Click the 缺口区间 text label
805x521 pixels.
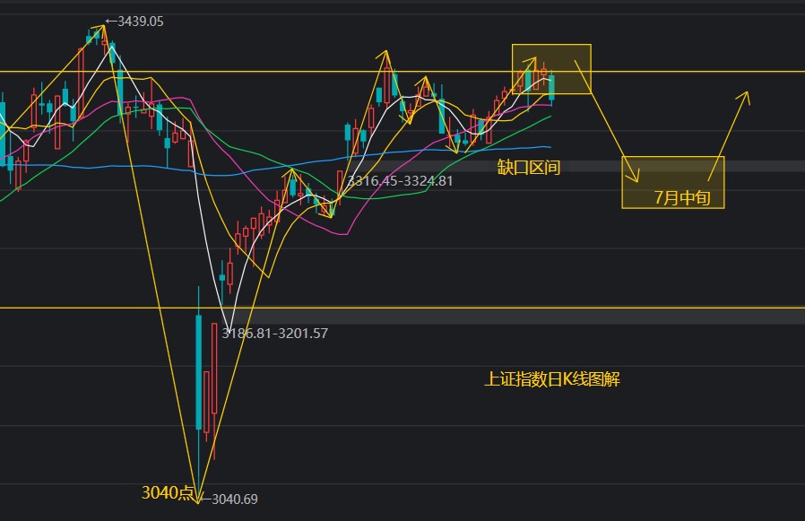pos(528,167)
